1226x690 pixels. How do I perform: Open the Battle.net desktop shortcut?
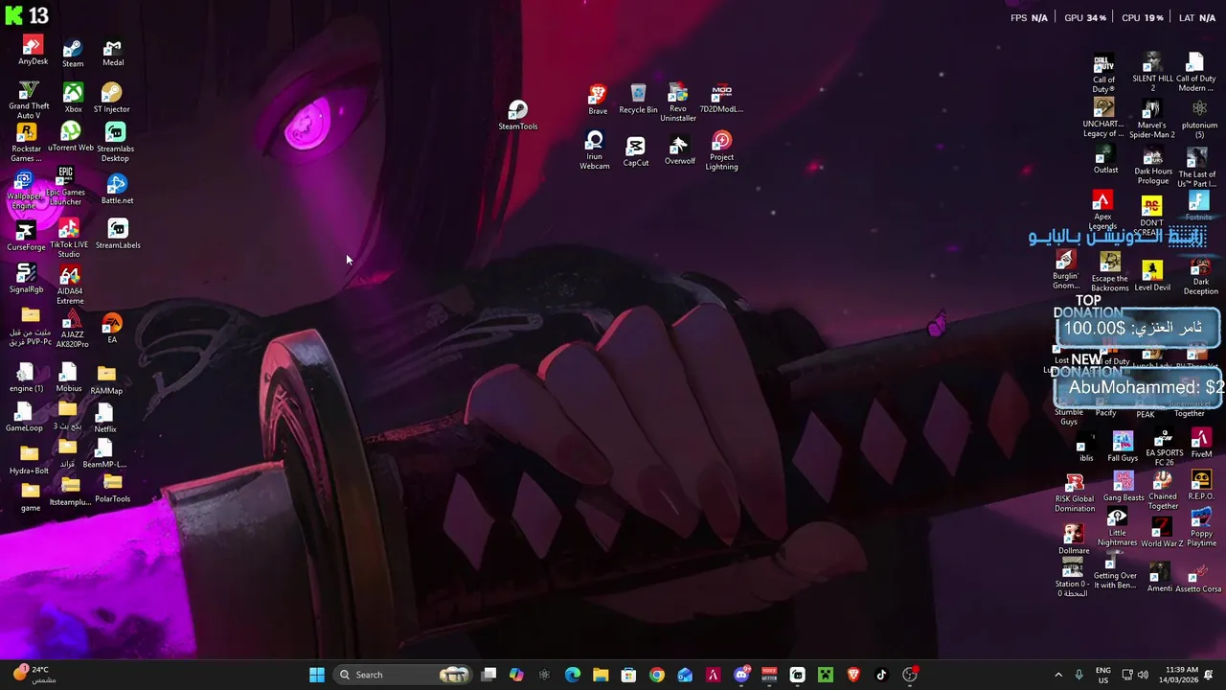coord(117,190)
